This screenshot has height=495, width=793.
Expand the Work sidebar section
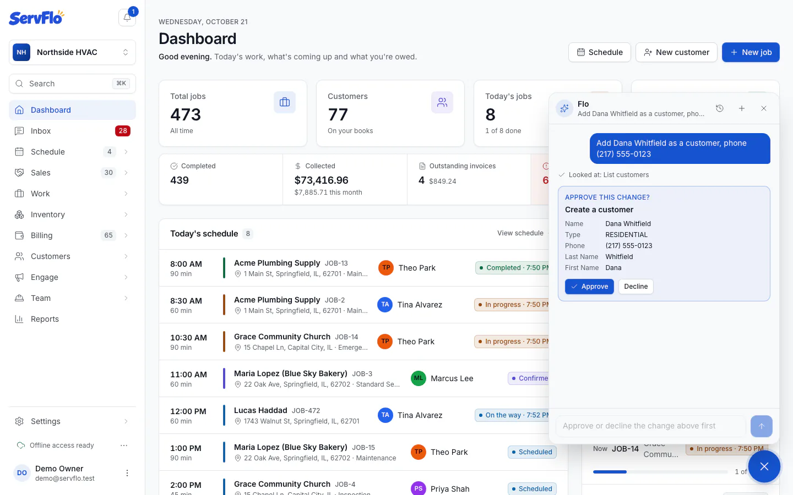[x=126, y=194]
